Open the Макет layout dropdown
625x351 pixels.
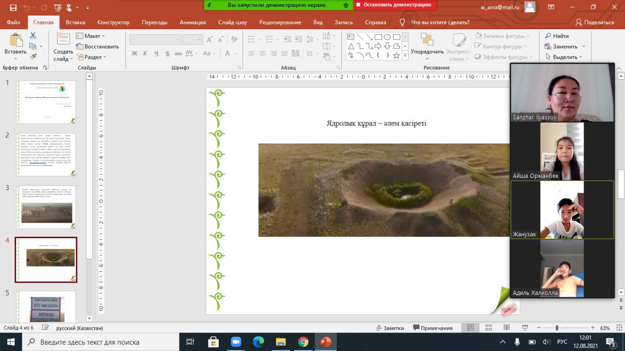91,36
